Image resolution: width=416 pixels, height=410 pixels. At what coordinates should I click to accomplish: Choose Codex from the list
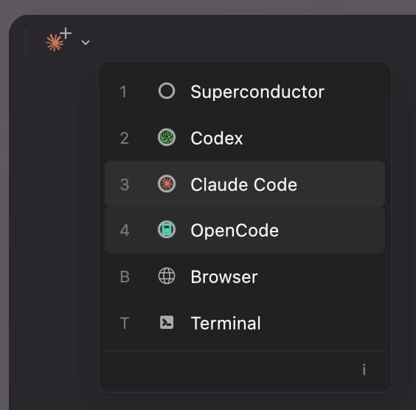245,138
